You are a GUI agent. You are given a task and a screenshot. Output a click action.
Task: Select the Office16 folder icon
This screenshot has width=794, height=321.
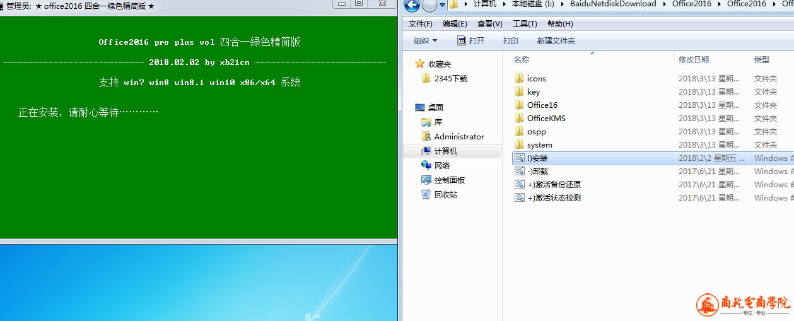pyautogui.click(x=519, y=105)
